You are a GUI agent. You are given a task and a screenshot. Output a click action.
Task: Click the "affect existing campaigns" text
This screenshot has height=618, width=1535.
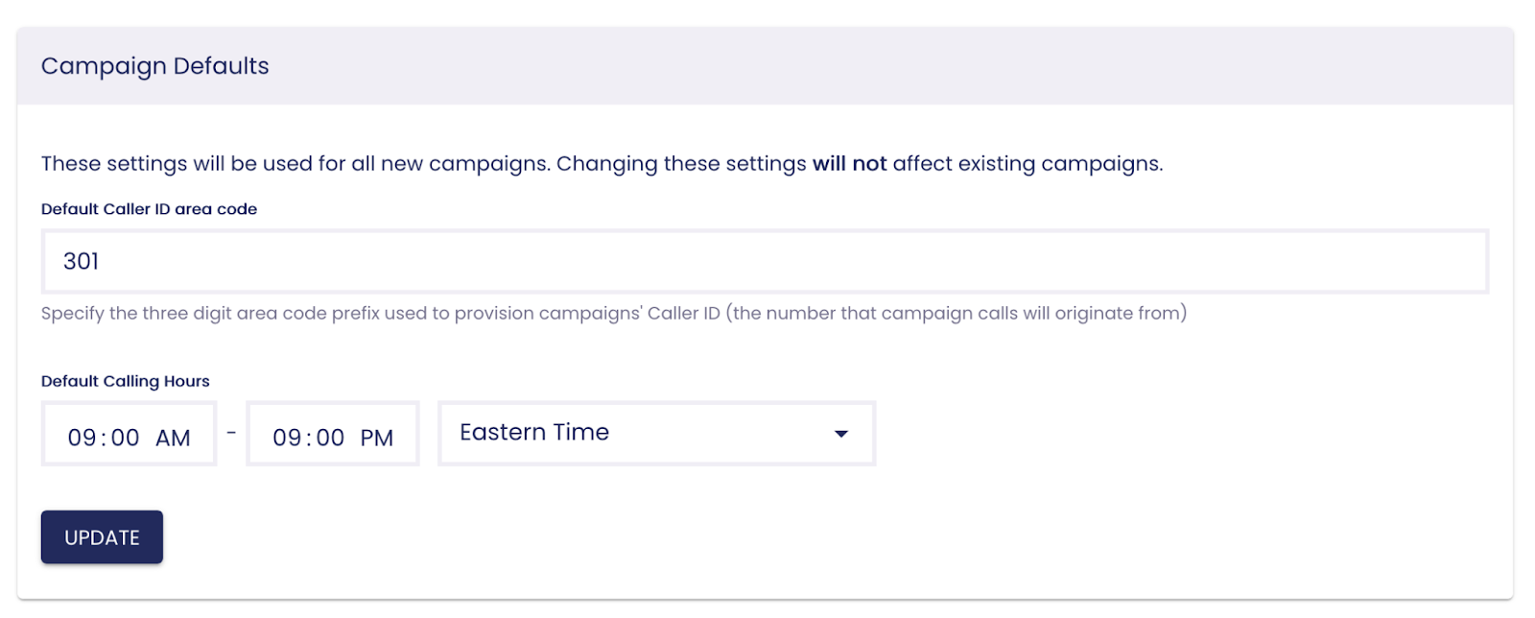pyautogui.click(x=1027, y=164)
